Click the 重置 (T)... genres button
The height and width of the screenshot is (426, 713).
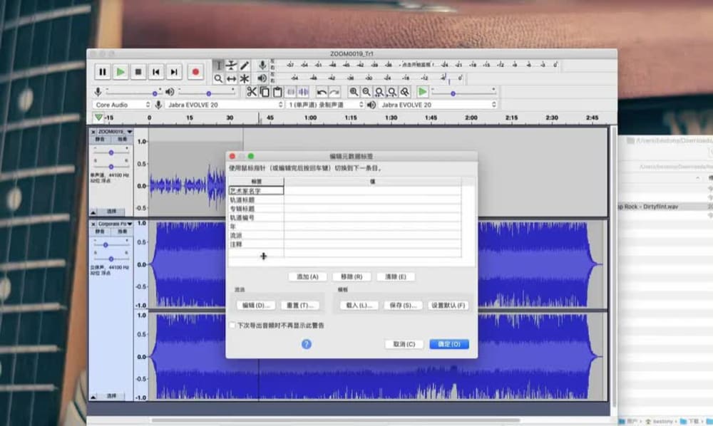click(x=300, y=305)
